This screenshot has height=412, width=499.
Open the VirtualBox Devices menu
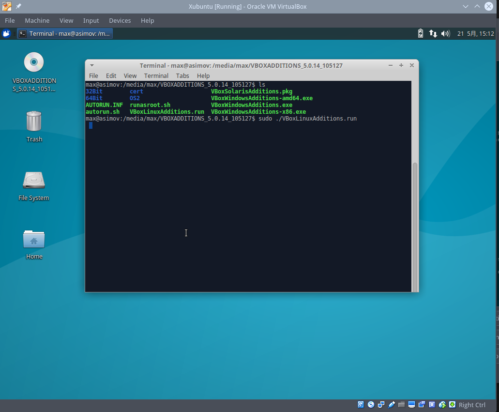(120, 20)
